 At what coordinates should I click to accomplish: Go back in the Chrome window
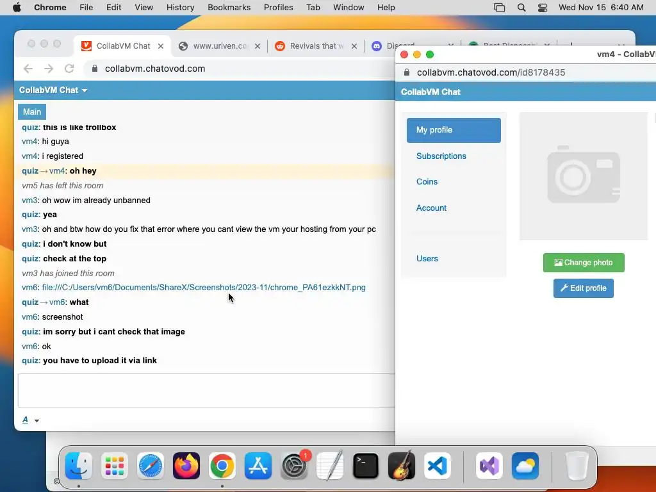tap(28, 69)
